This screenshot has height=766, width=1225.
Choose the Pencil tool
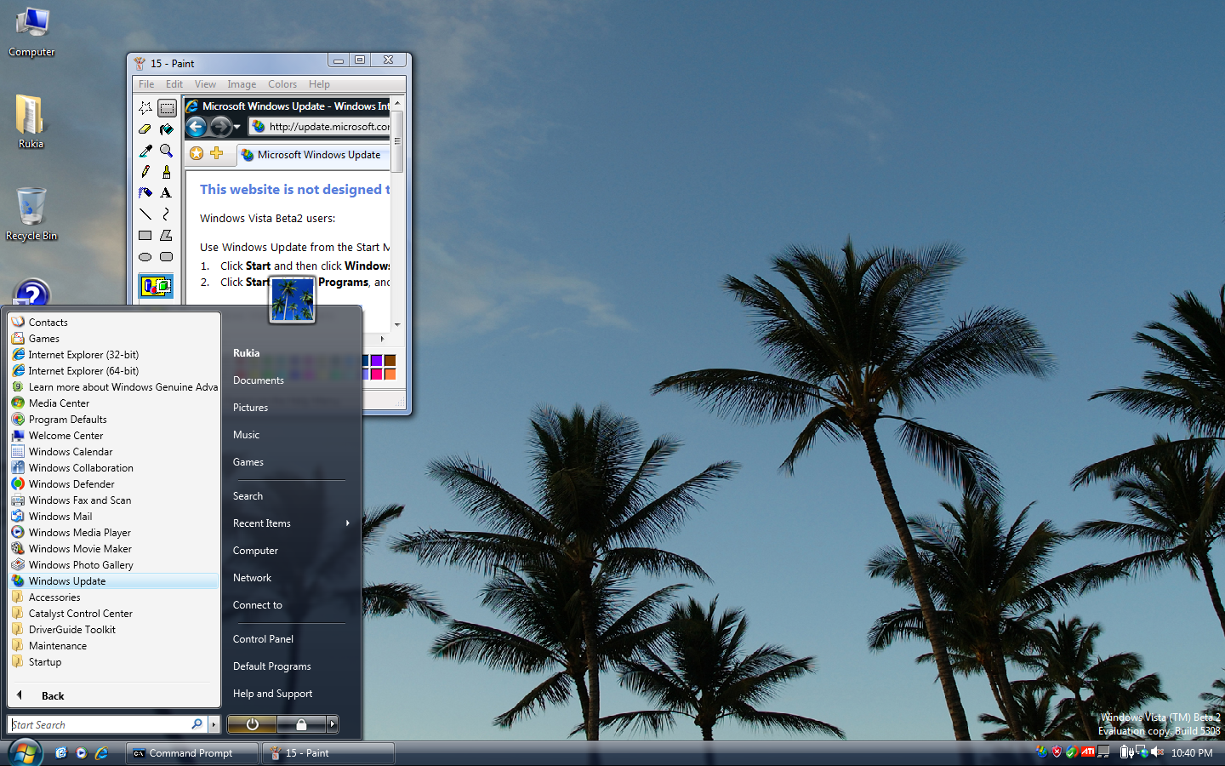click(x=145, y=172)
